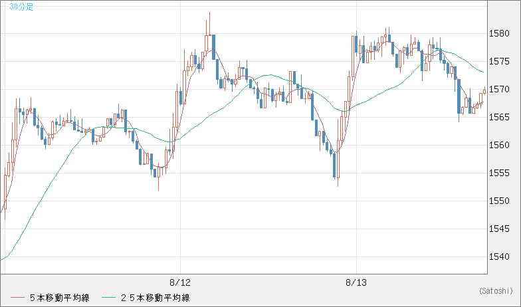Click the 30分足 timeframe label
This screenshot has height=307, width=521.
[21, 7]
